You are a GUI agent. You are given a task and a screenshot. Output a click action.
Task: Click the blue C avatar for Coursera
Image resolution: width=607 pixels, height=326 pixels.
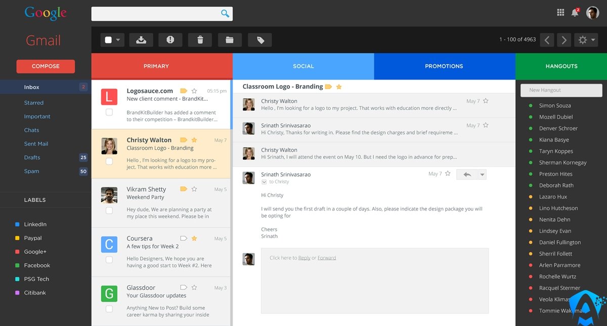(109, 244)
